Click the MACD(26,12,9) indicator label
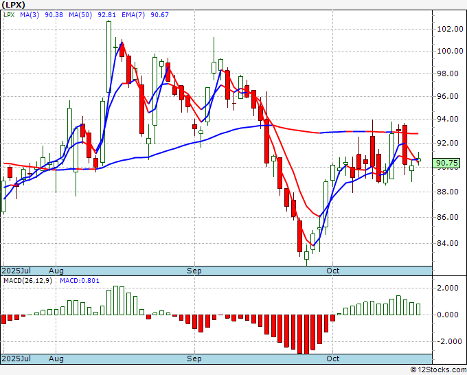The image size is (467, 375). click(27, 281)
